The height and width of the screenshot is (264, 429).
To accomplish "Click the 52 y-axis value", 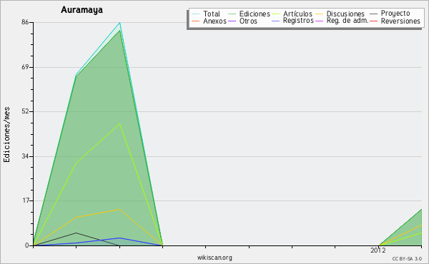I will click(25, 111).
